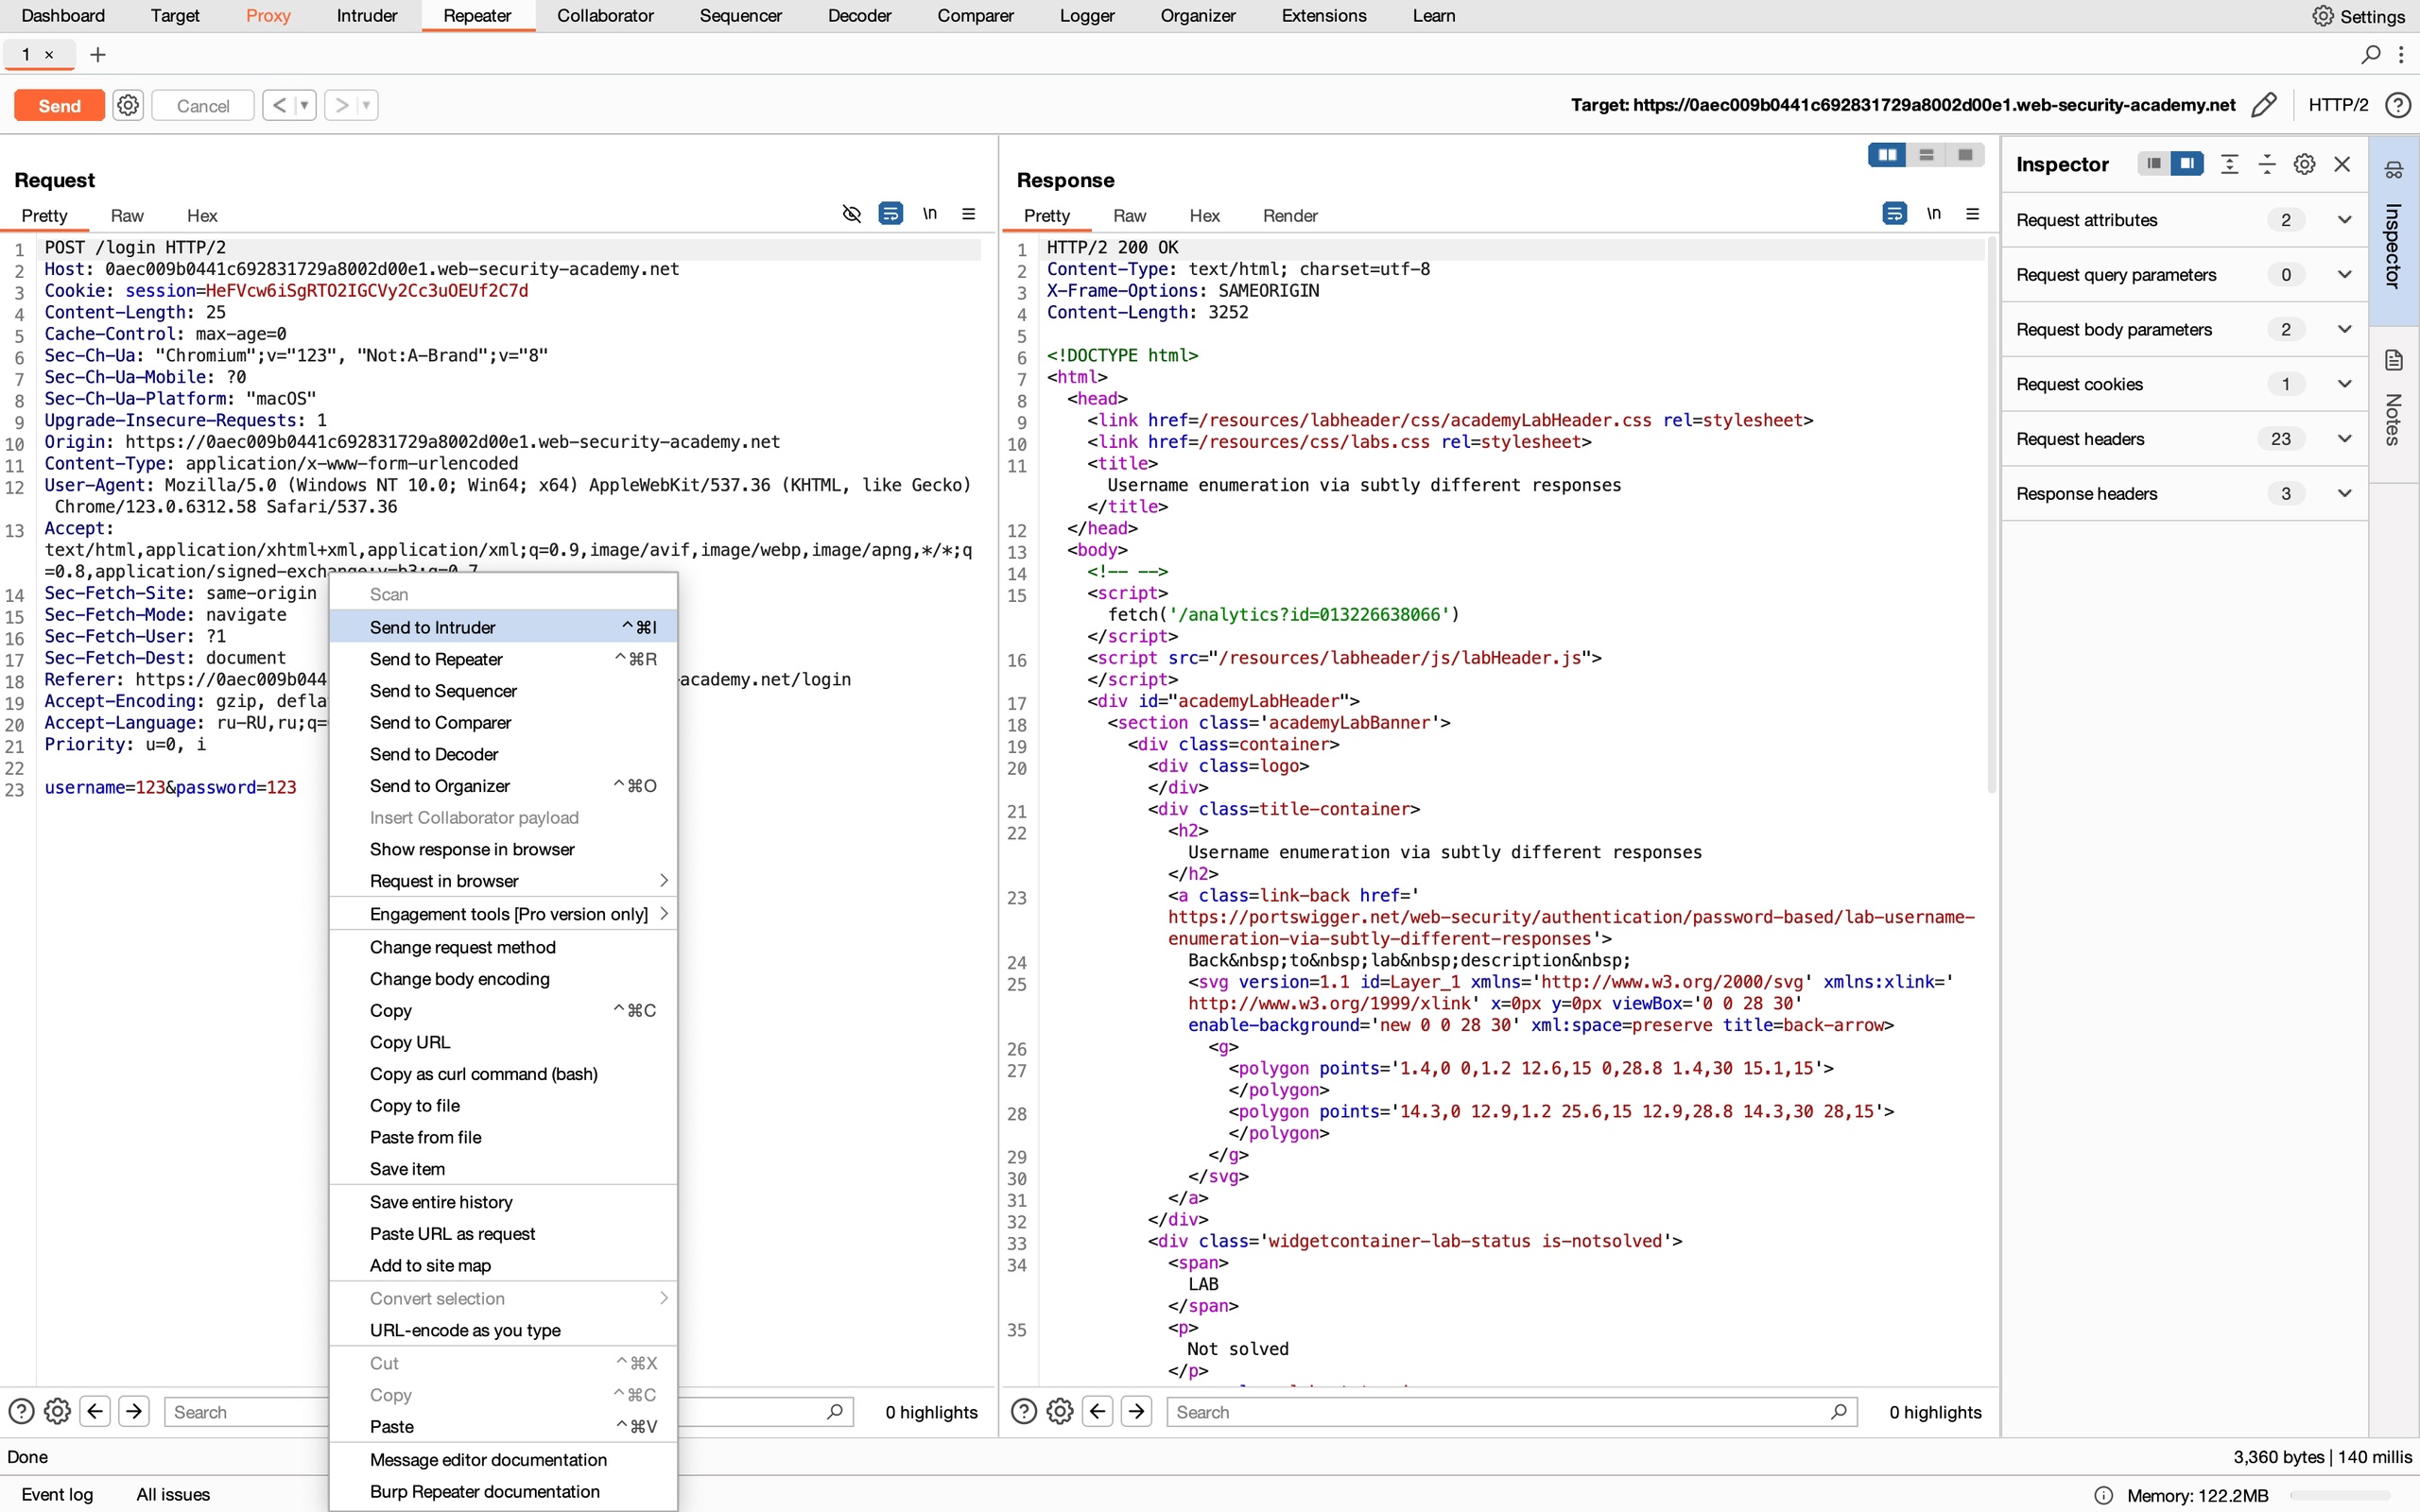Click HTTP/2 protocol label

tap(2338, 105)
